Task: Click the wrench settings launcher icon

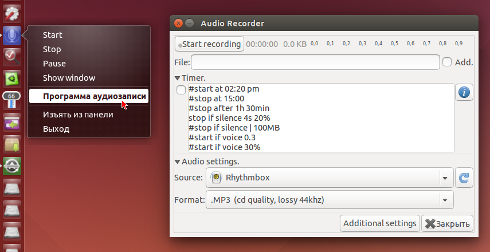Action: coord(12,13)
